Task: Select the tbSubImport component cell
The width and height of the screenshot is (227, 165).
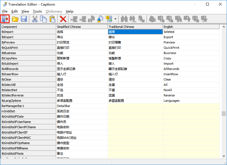Action: tap(28, 64)
